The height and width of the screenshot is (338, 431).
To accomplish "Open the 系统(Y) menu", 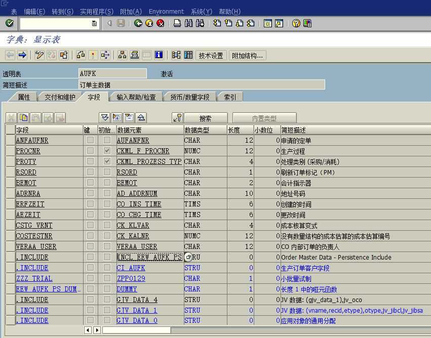I will click(x=201, y=12).
